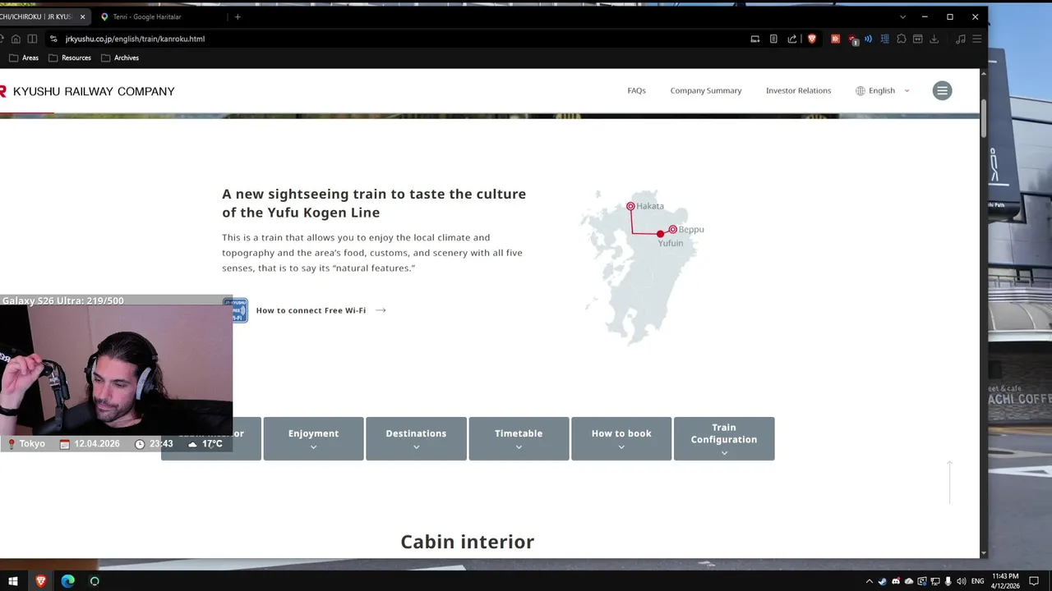Click the ENG input language indicator

[x=977, y=581]
